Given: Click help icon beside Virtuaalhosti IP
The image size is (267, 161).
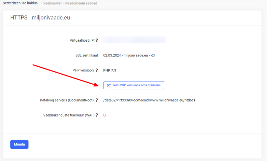Looking at the screenshot, I should tap(97, 40).
